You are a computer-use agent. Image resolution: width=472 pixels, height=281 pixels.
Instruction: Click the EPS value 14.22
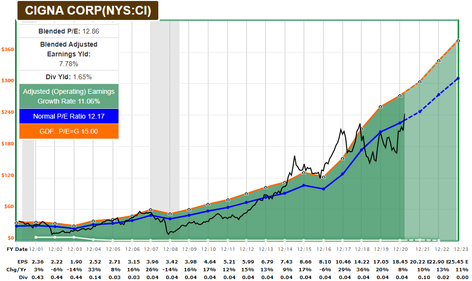362,262
